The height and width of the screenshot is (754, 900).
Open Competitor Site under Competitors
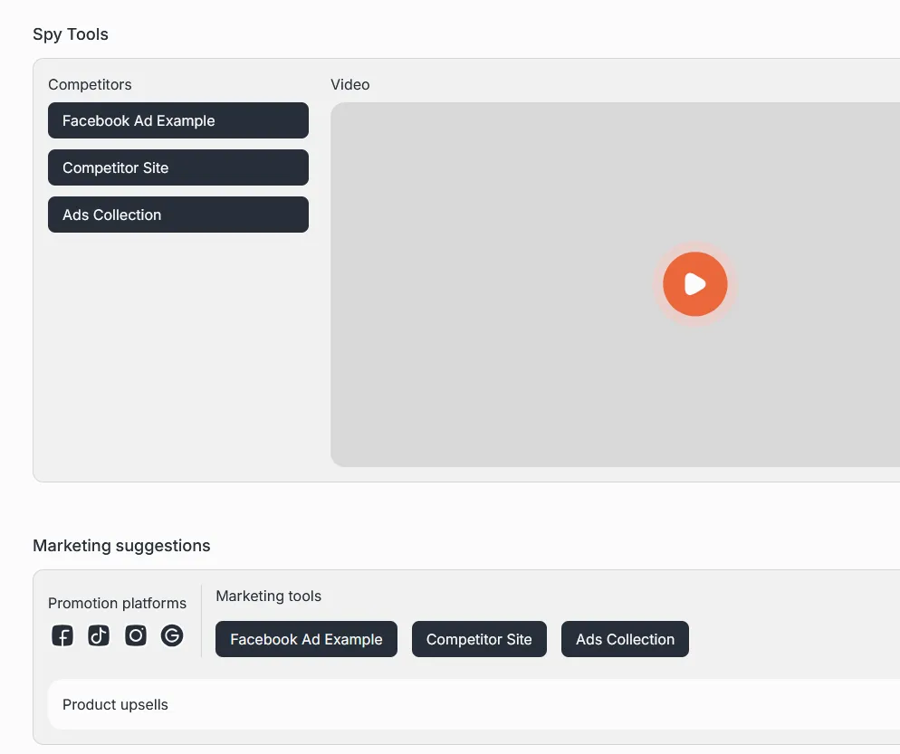[x=177, y=167]
